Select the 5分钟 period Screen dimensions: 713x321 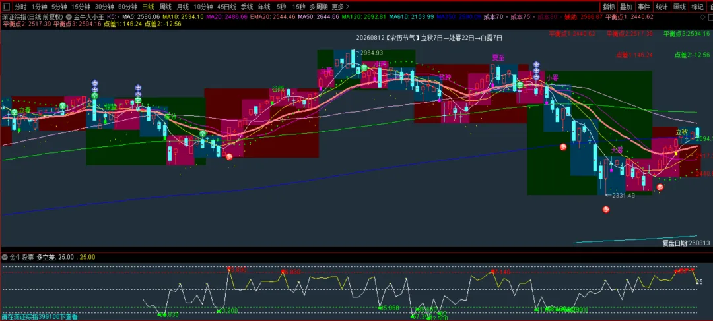coord(59,7)
